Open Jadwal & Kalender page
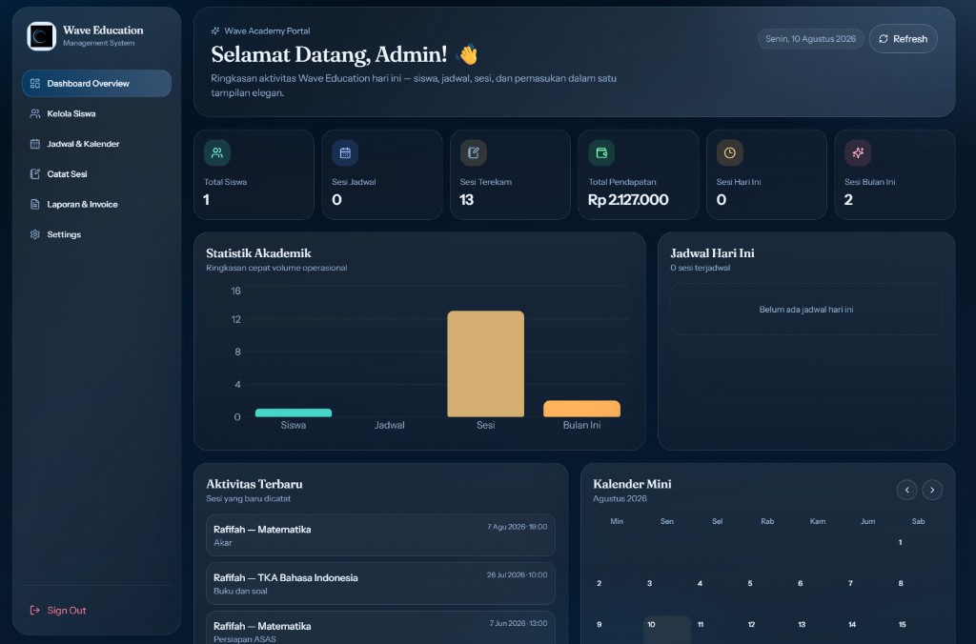The height and width of the screenshot is (644, 976). [x=96, y=144]
